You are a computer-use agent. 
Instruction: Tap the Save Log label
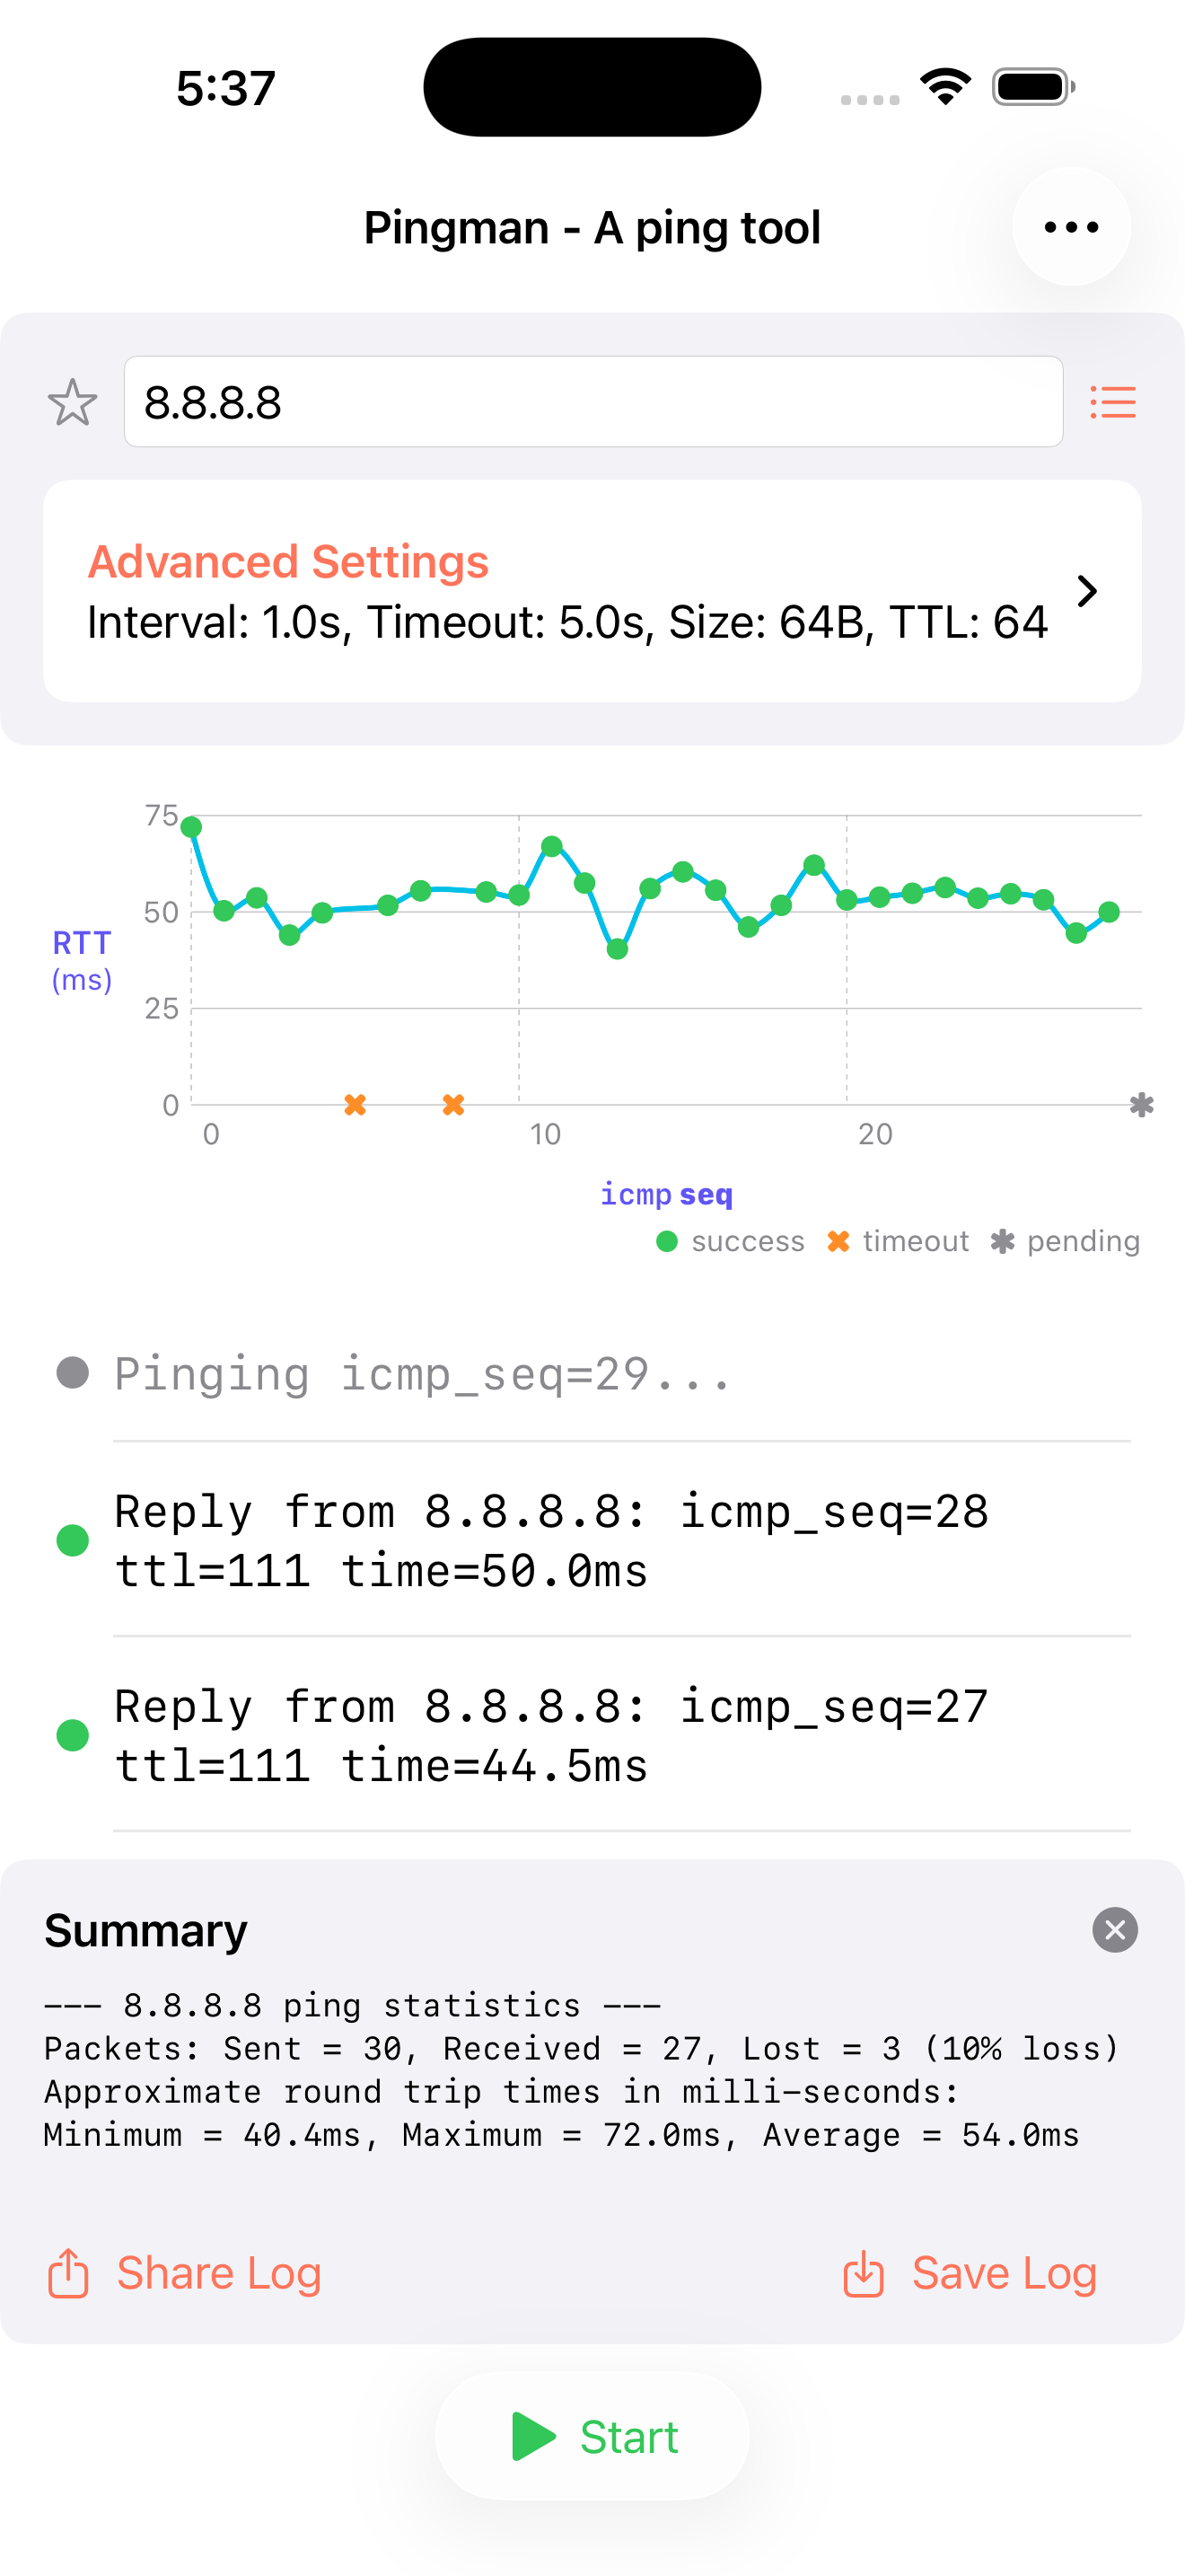1003,2273
